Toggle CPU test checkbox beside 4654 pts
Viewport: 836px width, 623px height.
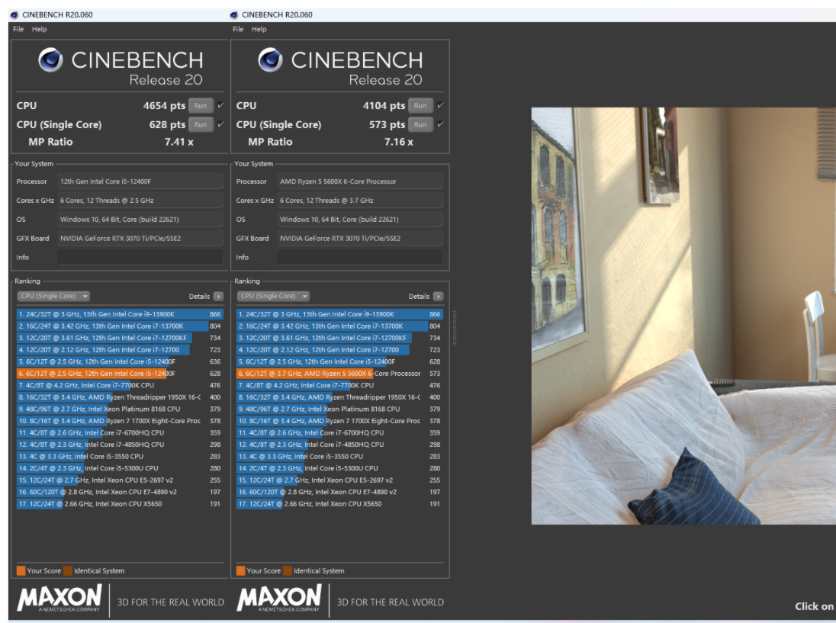tap(220, 105)
